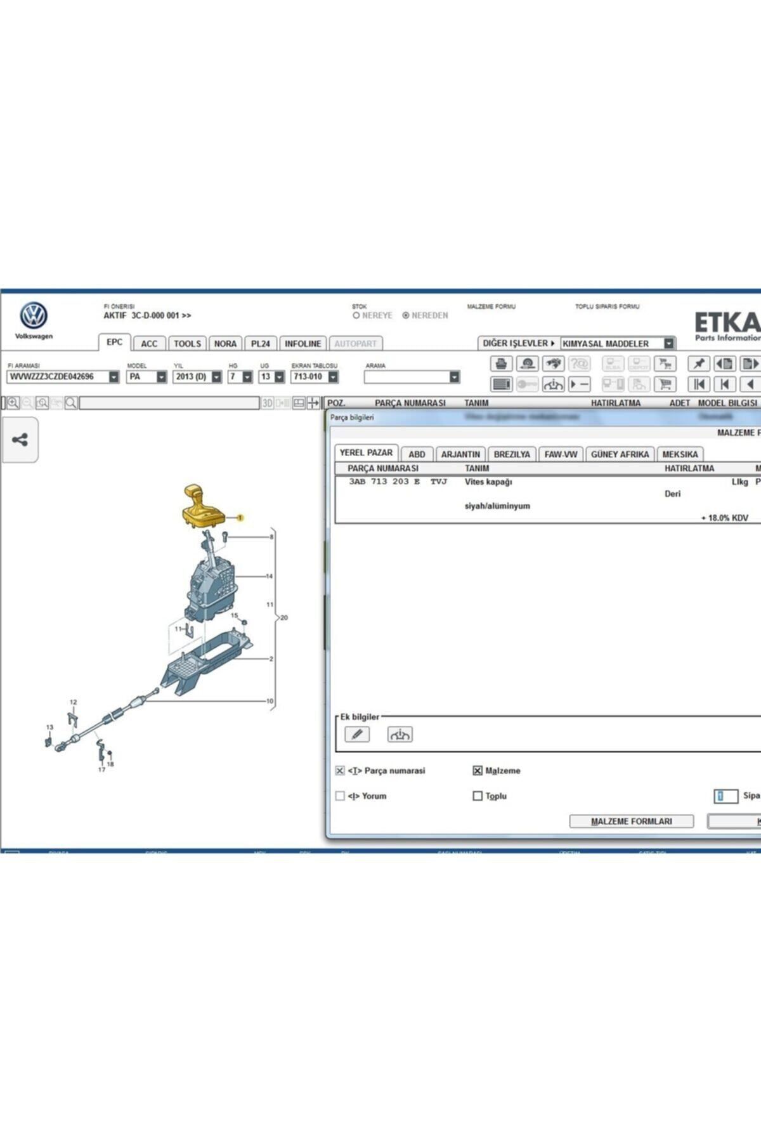This screenshot has height=1142, width=761.
Task: Click the top shopping carts transfer icon
Action: (x=665, y=364)
